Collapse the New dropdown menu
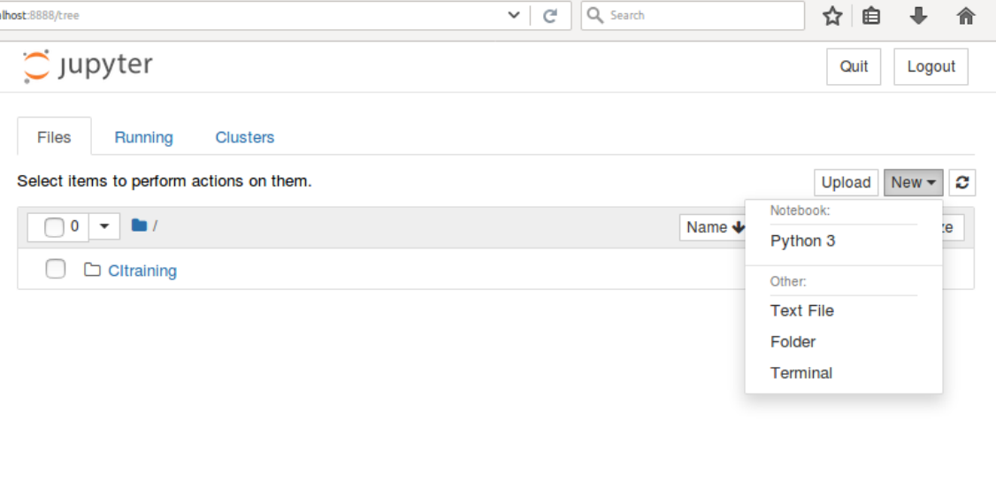Image resolution: width=996 pixels, height=496 pixels. [913, 183]
